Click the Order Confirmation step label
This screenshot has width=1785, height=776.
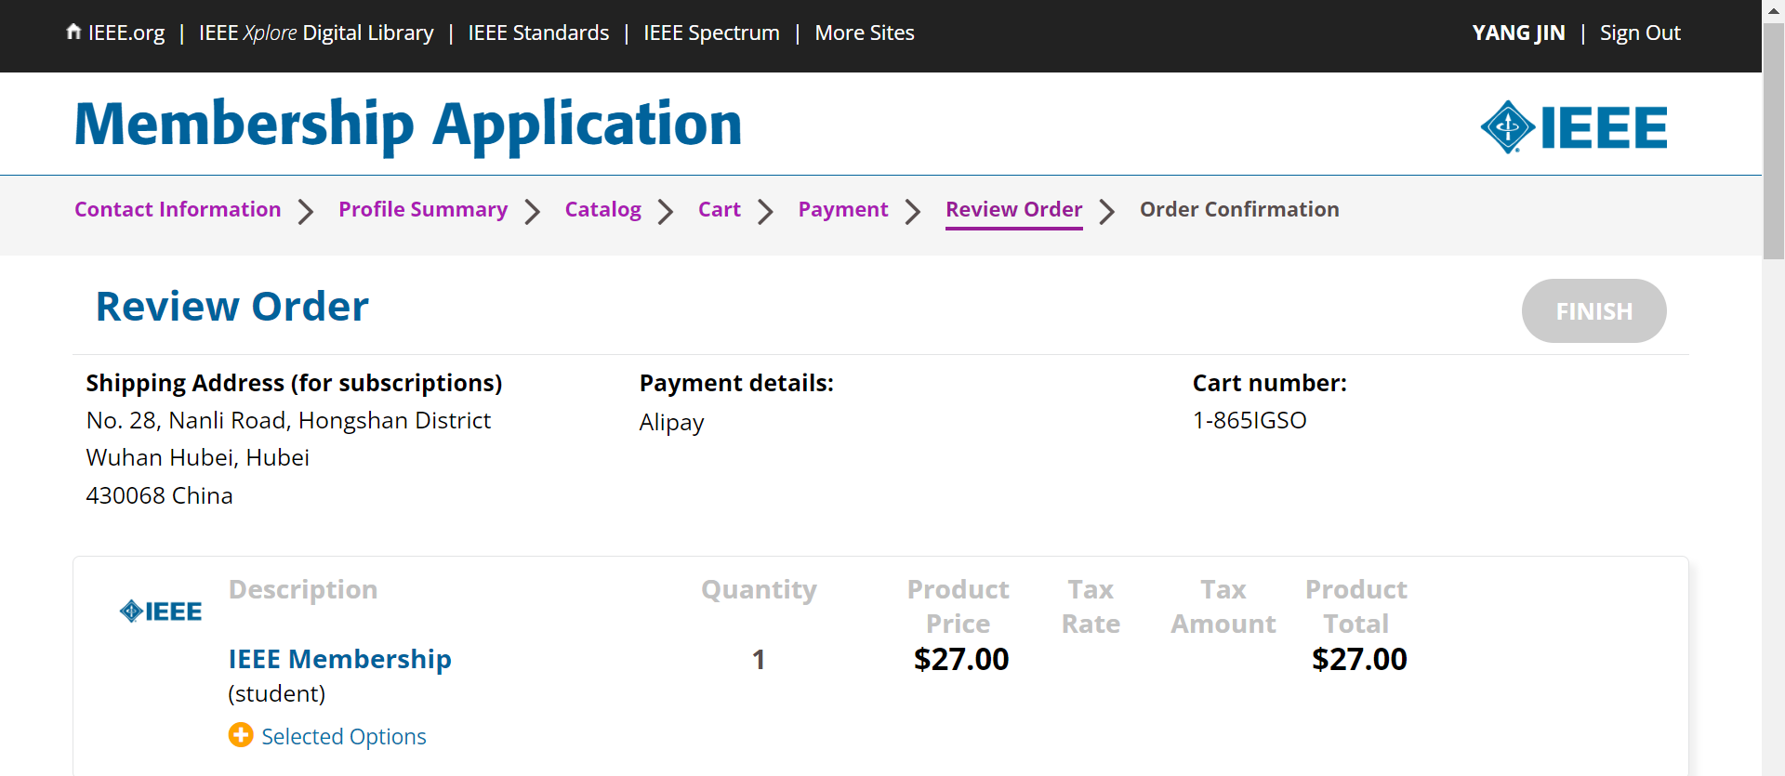pos(1239,209)
